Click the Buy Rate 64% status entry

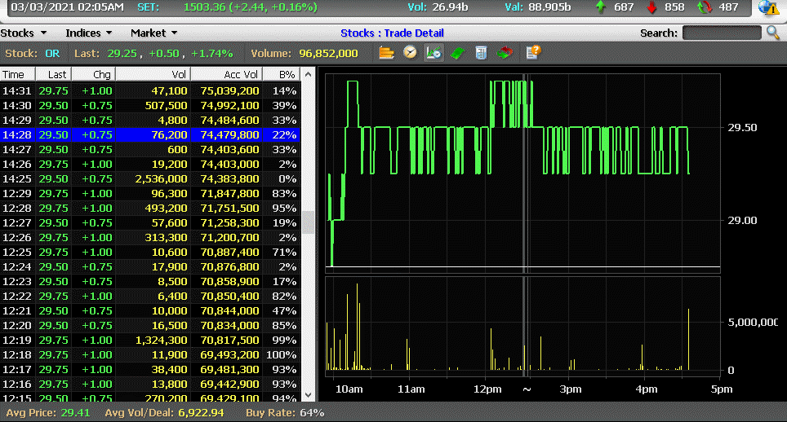click(285, 413)
